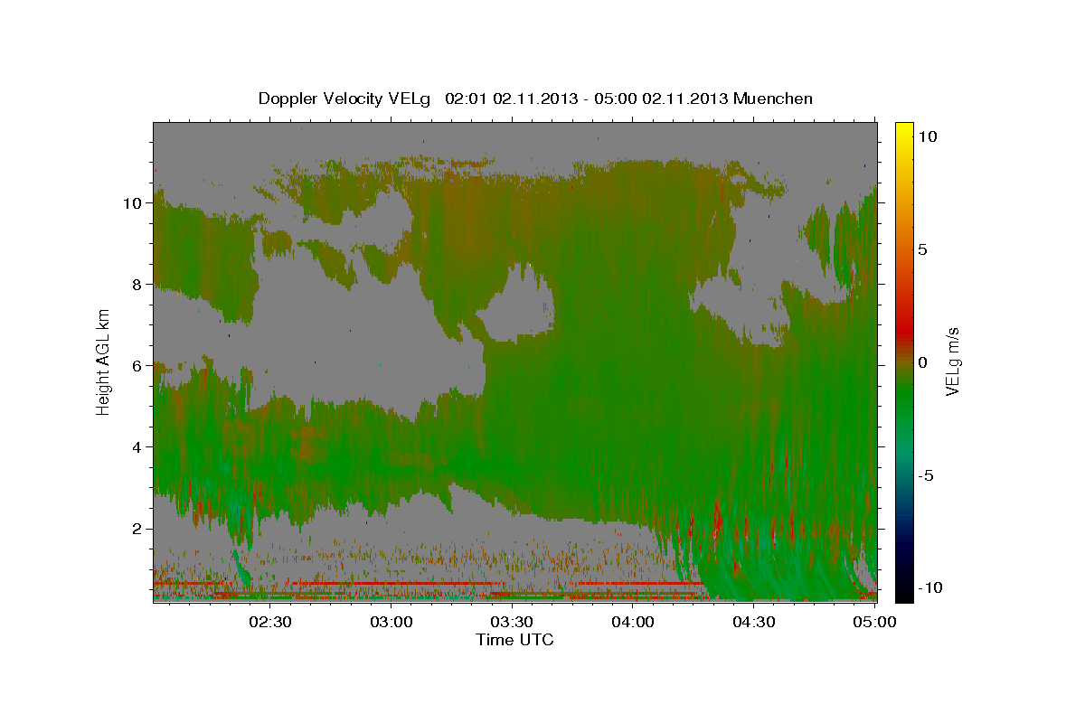Pick the black bottom of the colorbar
The image size is (1085, 723).
pos(904,592)
